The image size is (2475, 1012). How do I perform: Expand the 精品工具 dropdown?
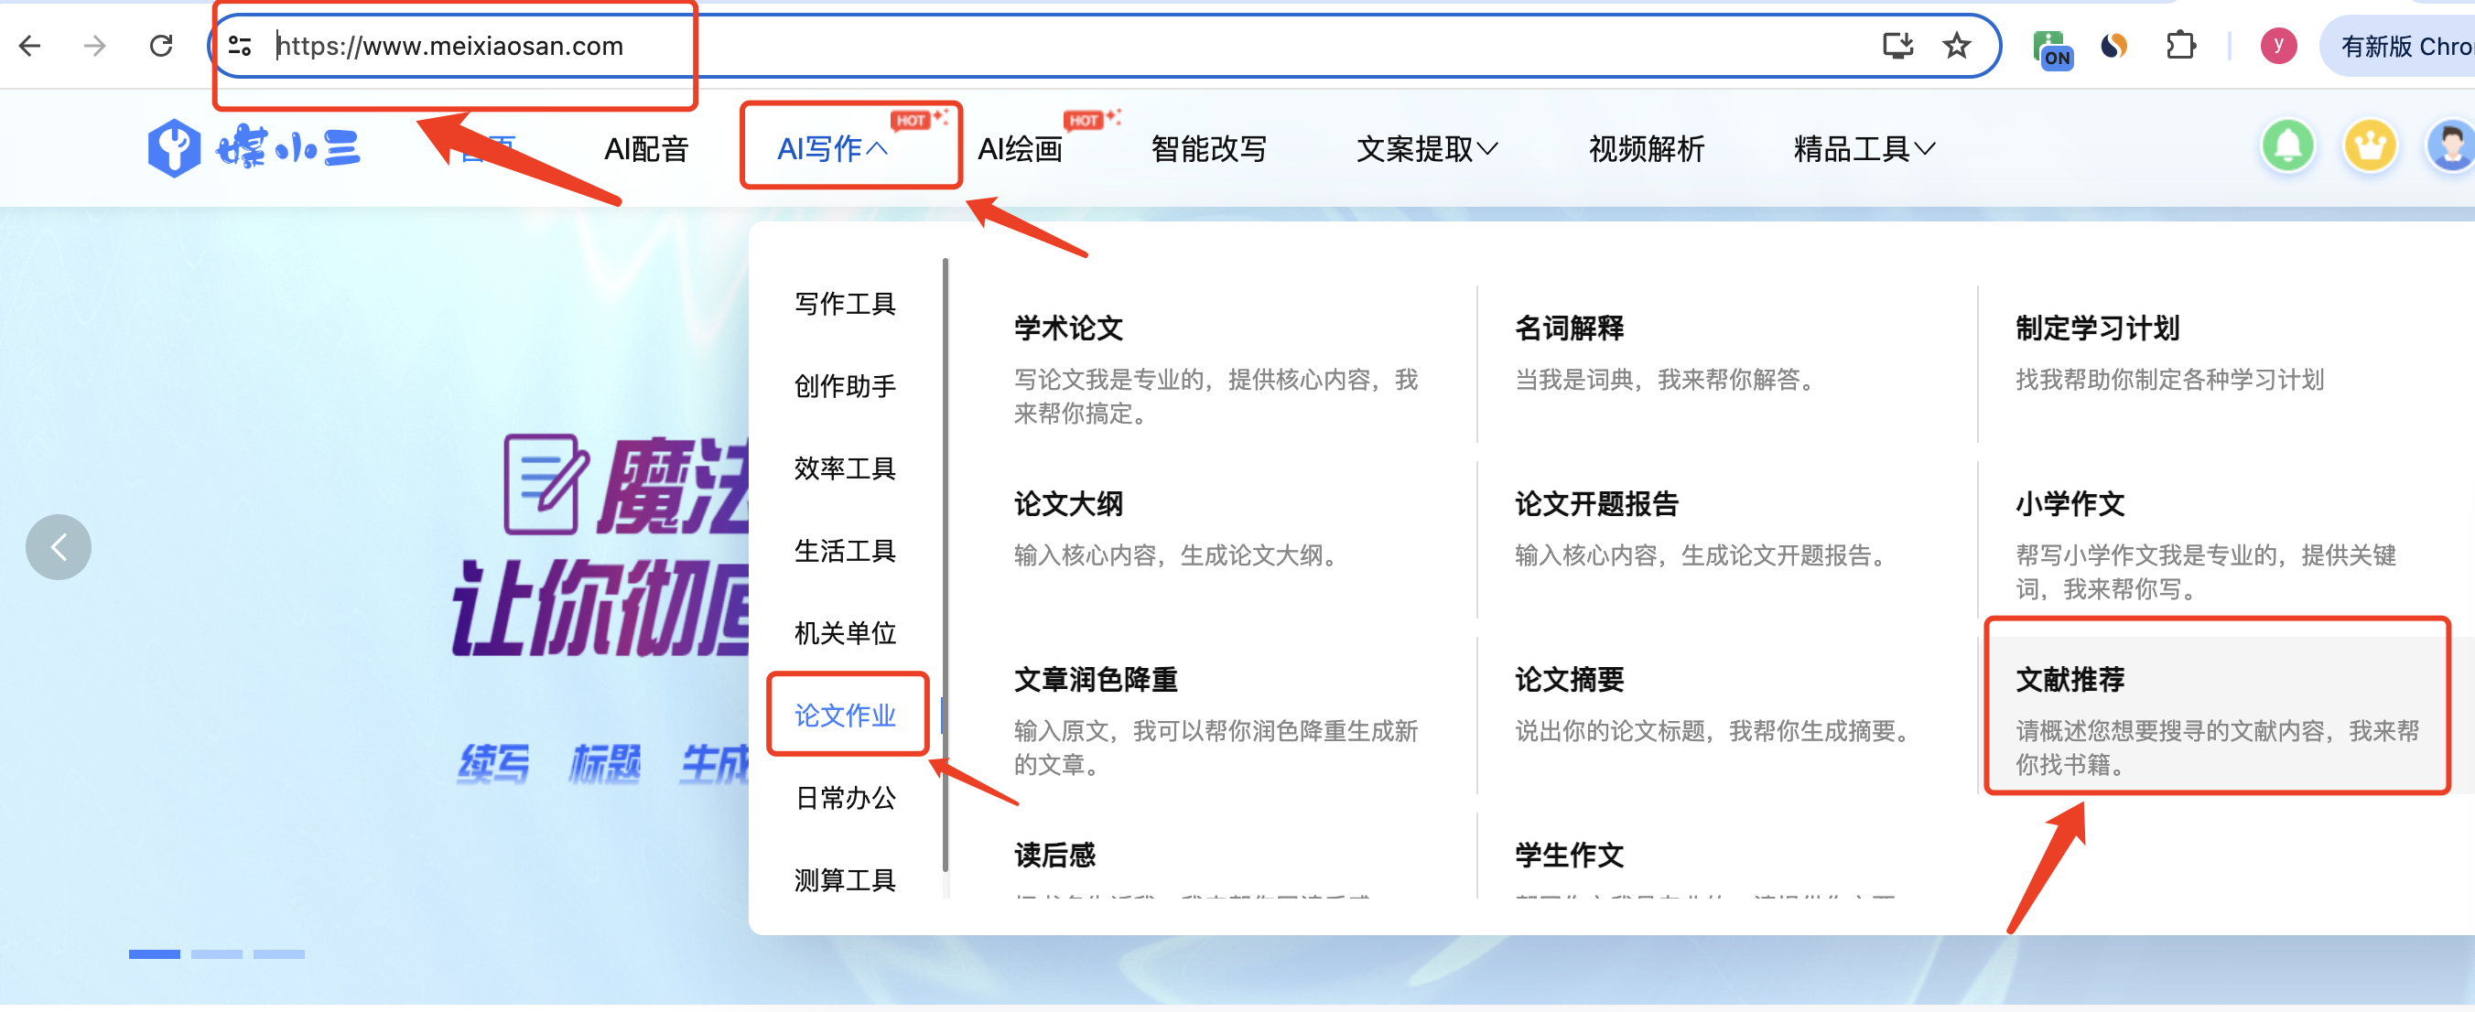pyautogui.click(x=1864, y=149)
